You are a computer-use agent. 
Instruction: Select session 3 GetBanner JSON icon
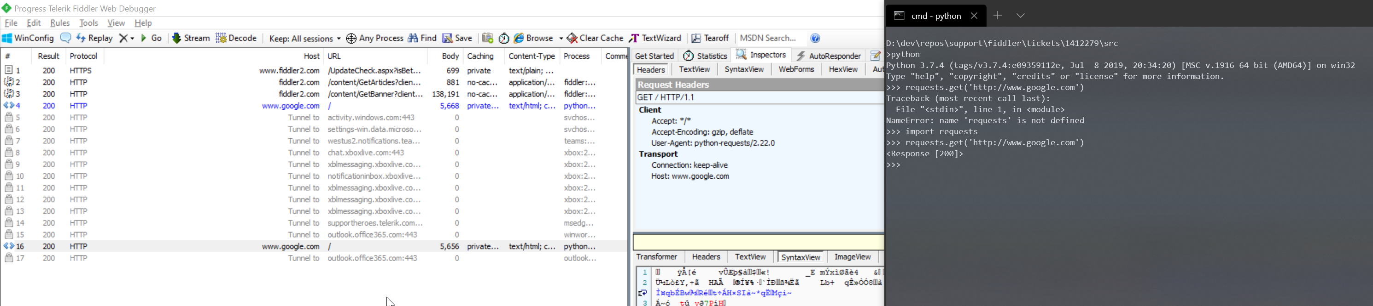9,94
